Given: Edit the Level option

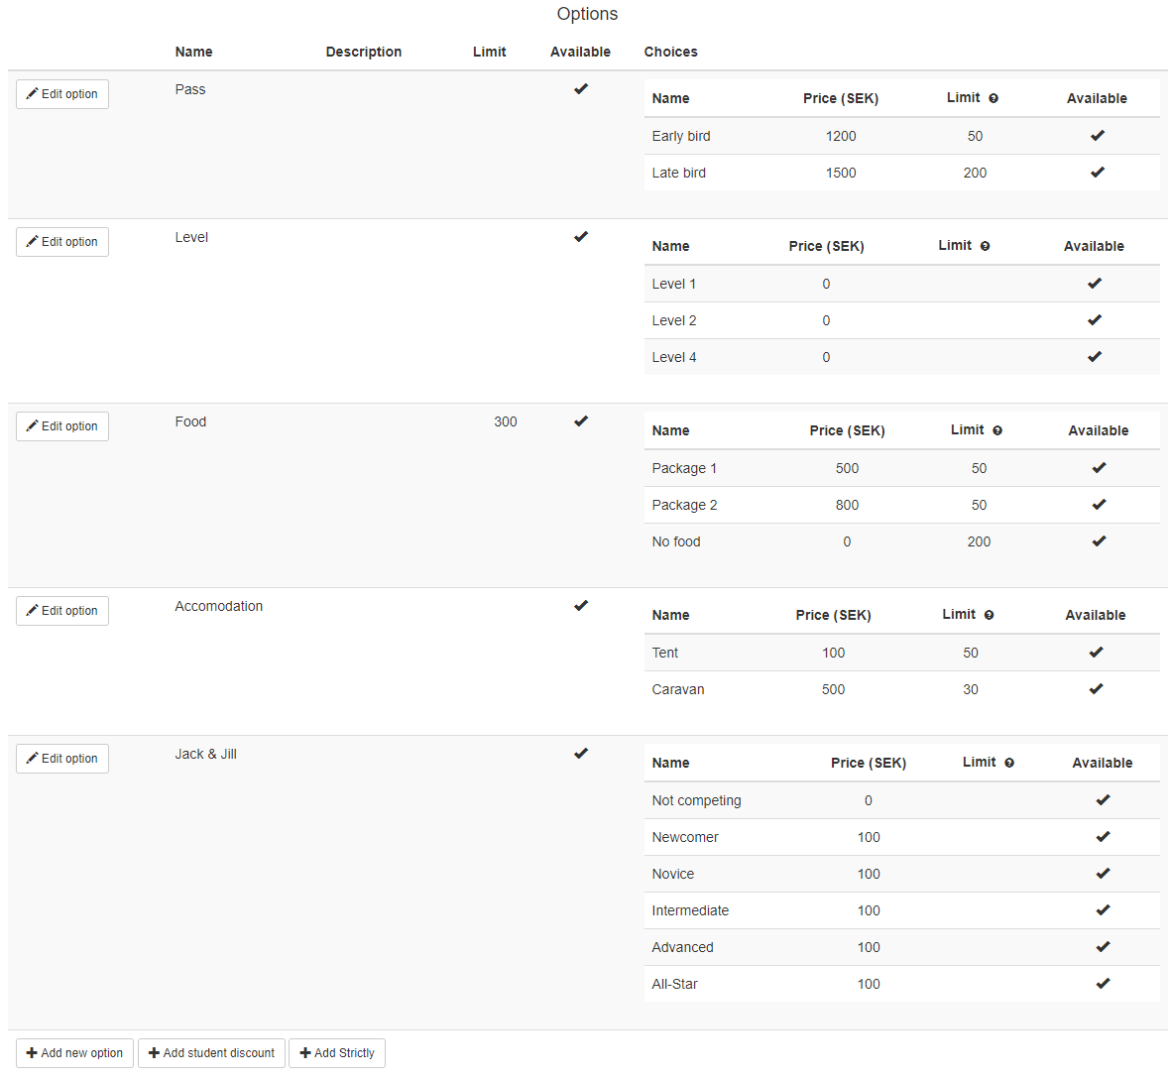Looking at the screenshot, I should point(62,242).
